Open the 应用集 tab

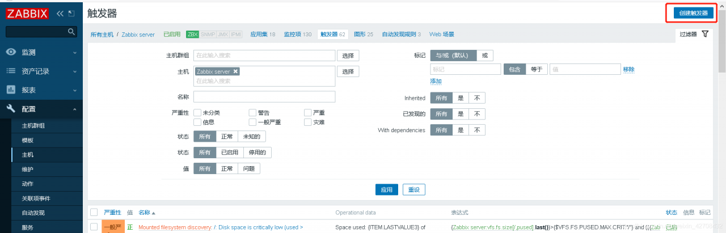(x=263, y=34)
